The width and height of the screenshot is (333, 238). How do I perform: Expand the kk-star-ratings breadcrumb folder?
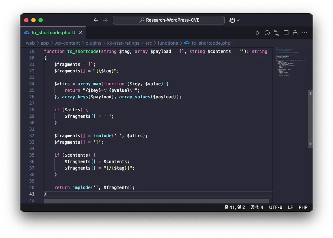point(123,43)
